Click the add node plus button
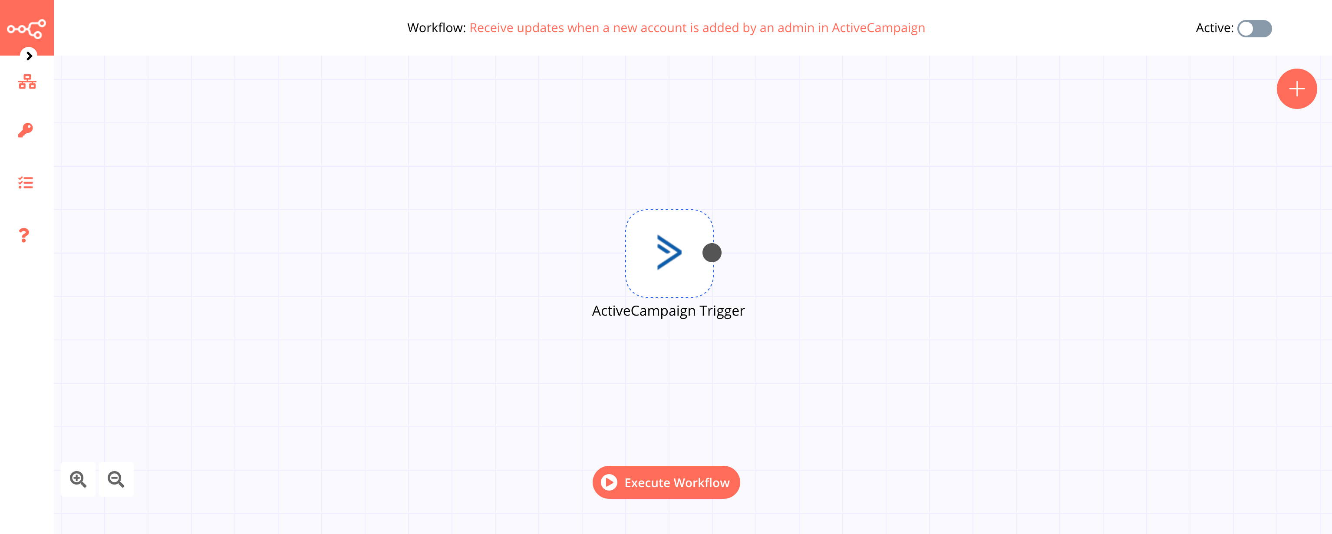Viewport: 1332px width, 534px height. pyautogui.click(x=1297, y=88)
